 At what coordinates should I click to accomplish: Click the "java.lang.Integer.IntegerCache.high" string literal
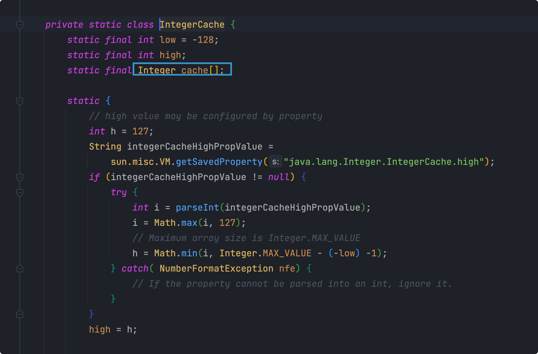[384, 162]
